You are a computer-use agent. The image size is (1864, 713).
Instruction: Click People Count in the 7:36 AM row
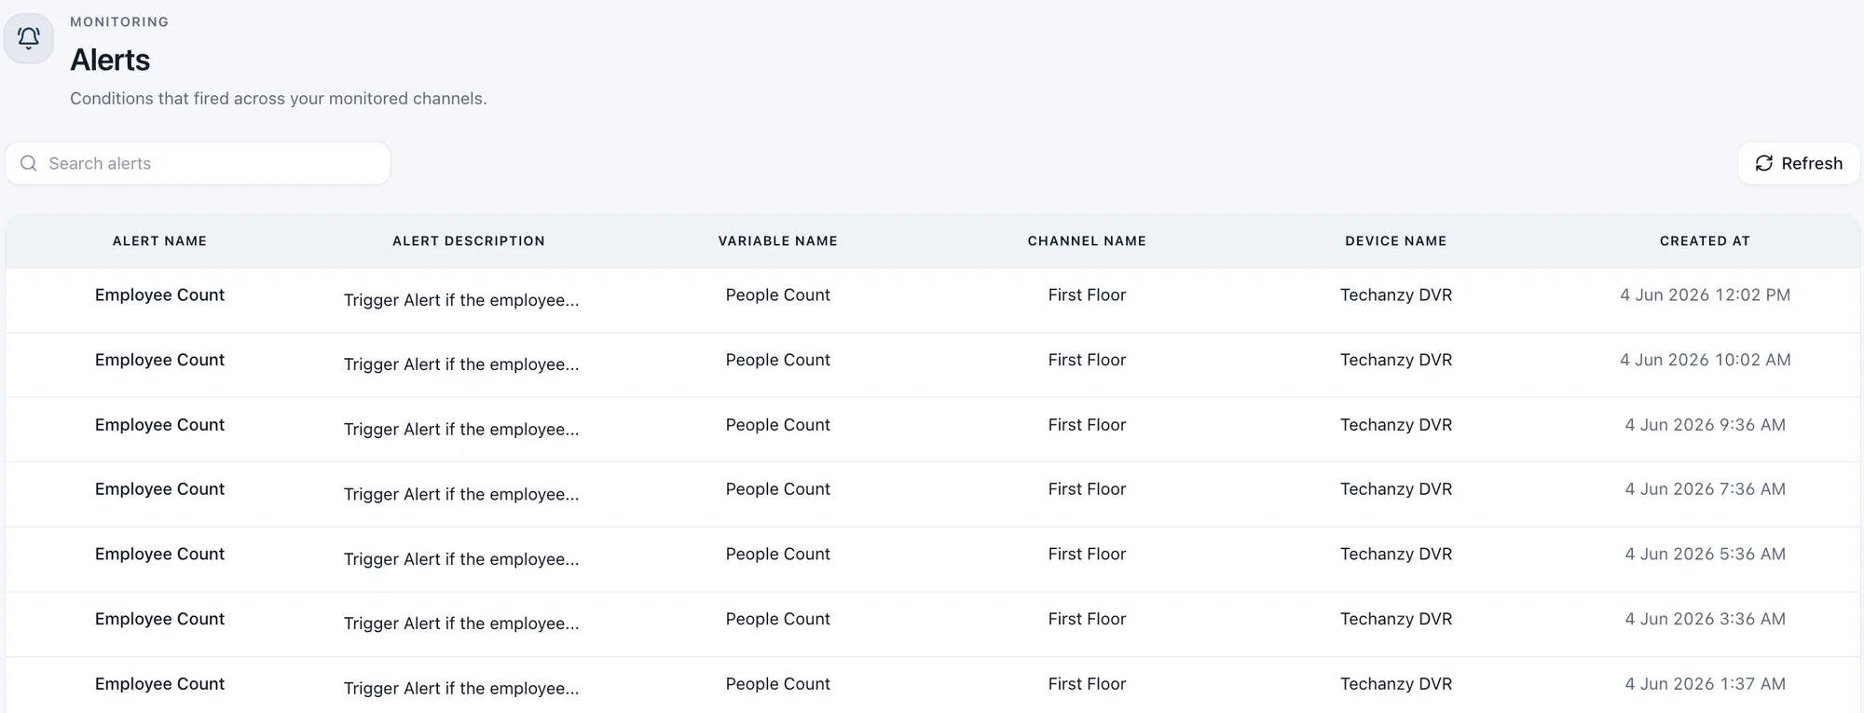pyautogui.click(x=777, y=489)
